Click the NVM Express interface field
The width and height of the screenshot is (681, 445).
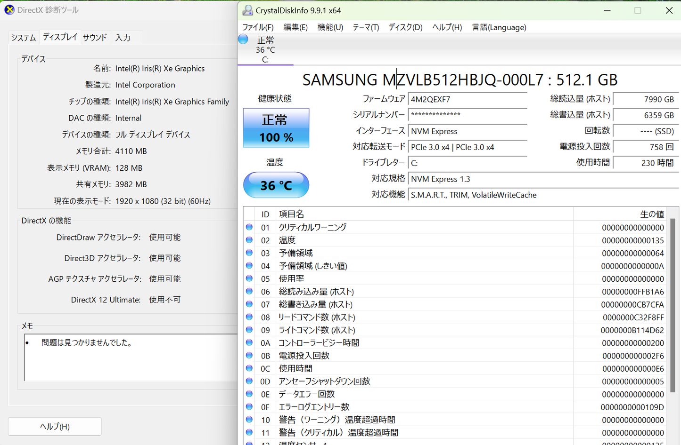(468, 131)
